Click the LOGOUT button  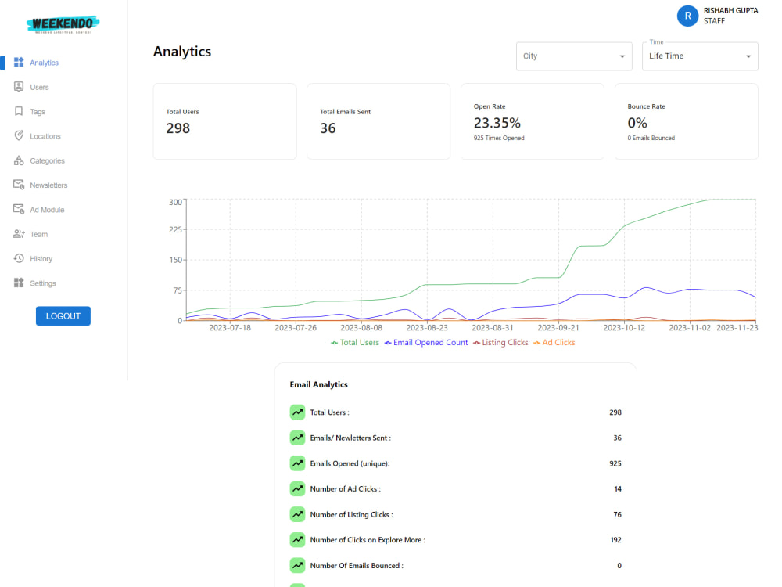click(63, 316)
